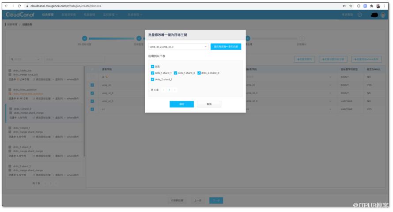The height and width of the screenshot is (212, 393).
Task: Click previous page arrow in dialog pagination
Action: pos(164,90)
